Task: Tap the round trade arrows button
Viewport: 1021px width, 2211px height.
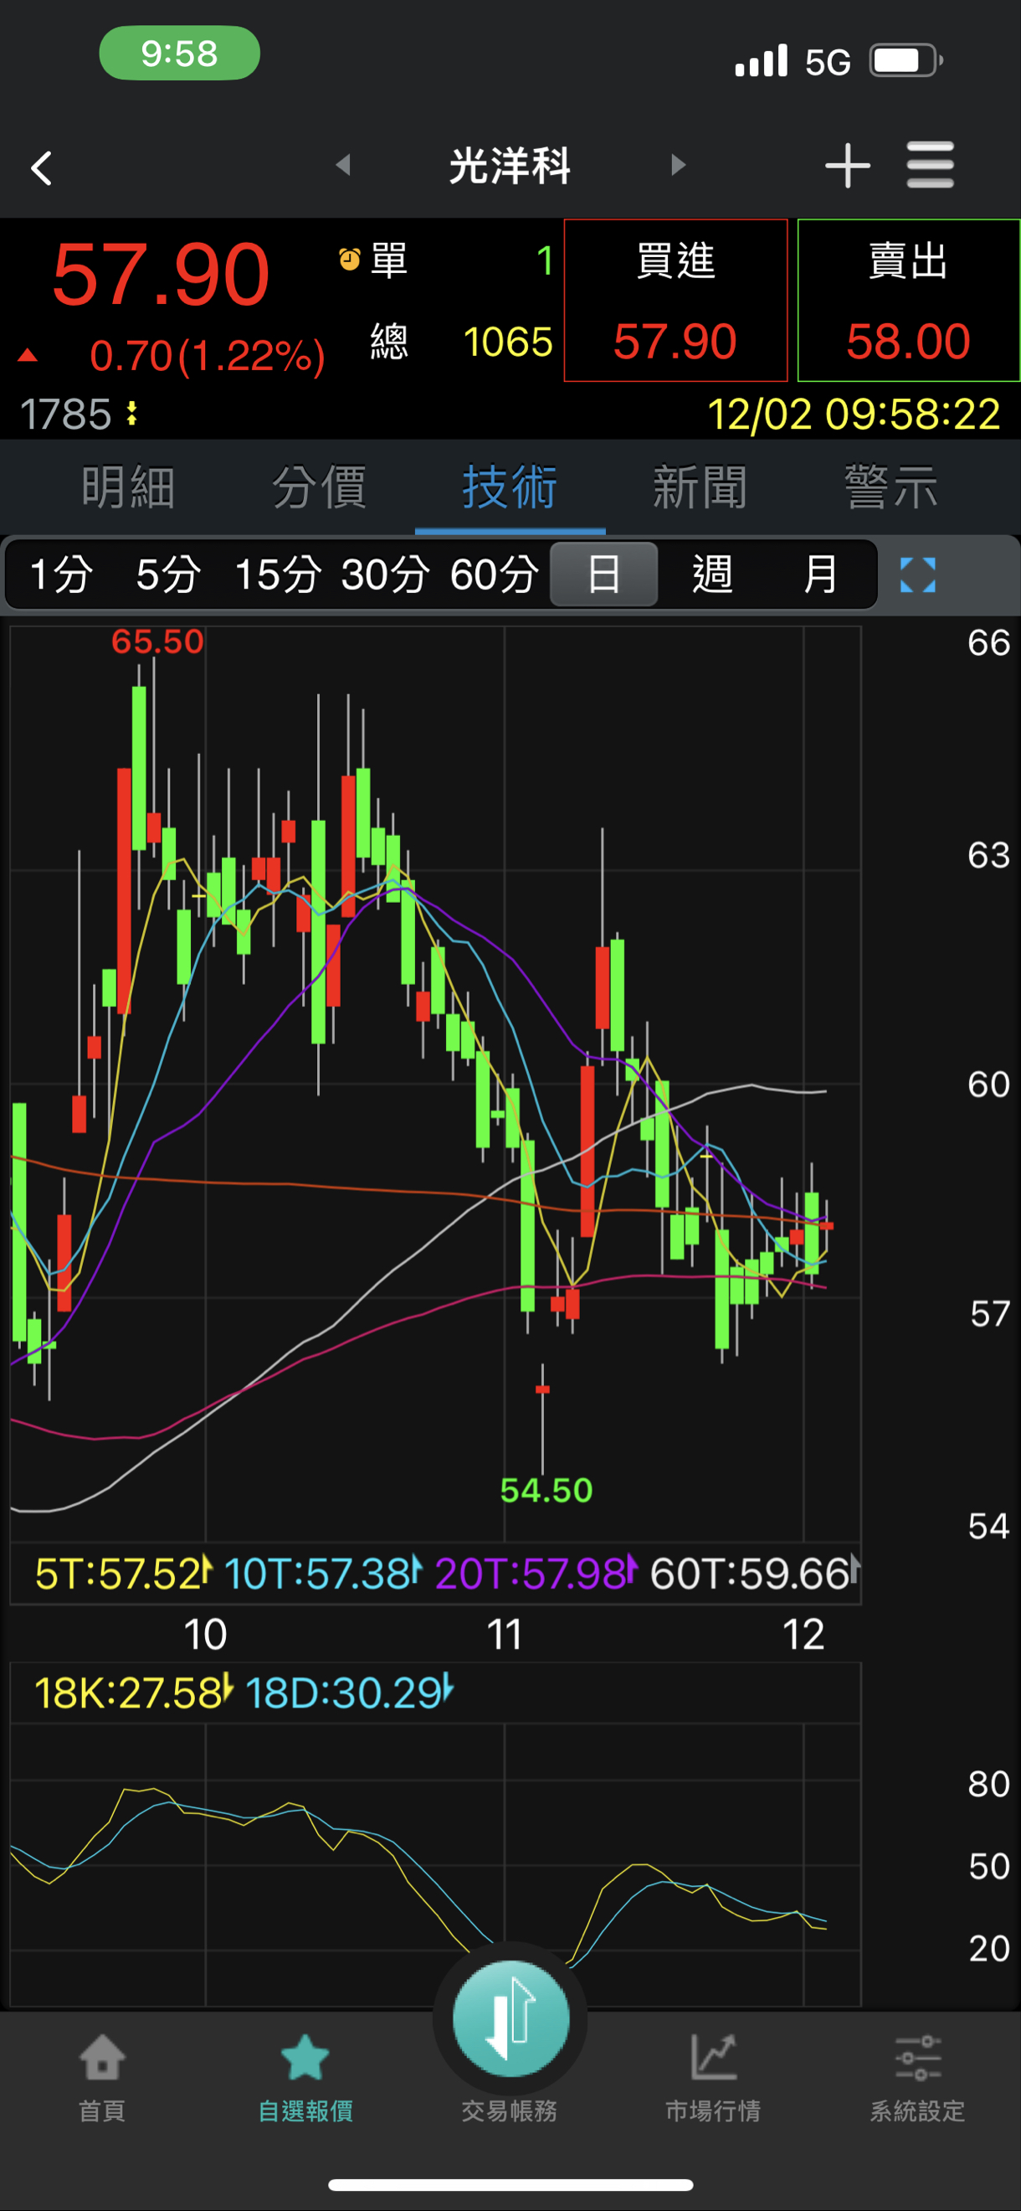Action: (510, 2018)
